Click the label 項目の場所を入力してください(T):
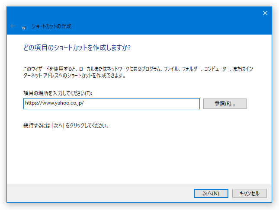This screenshot has width=279, height=210. pos(58,93)
